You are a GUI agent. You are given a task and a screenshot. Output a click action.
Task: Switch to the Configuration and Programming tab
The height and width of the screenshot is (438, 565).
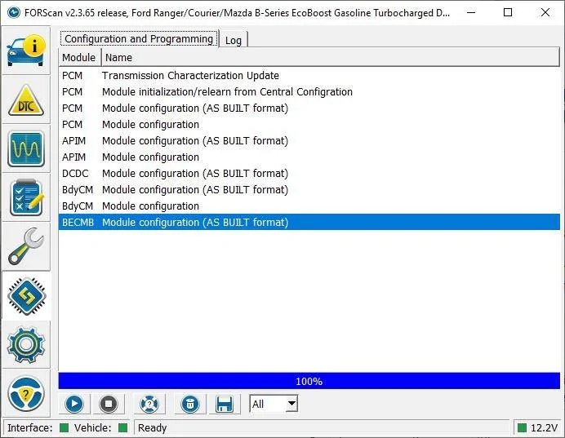pyautogui.click(x=139, y=38)
